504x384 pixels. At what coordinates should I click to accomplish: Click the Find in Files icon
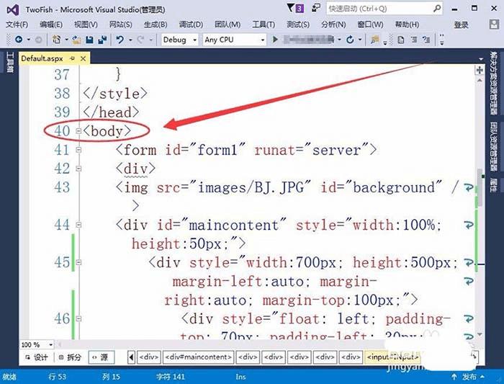374,40
